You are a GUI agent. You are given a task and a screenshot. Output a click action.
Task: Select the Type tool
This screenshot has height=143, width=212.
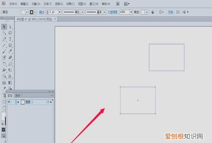(10, 39)
